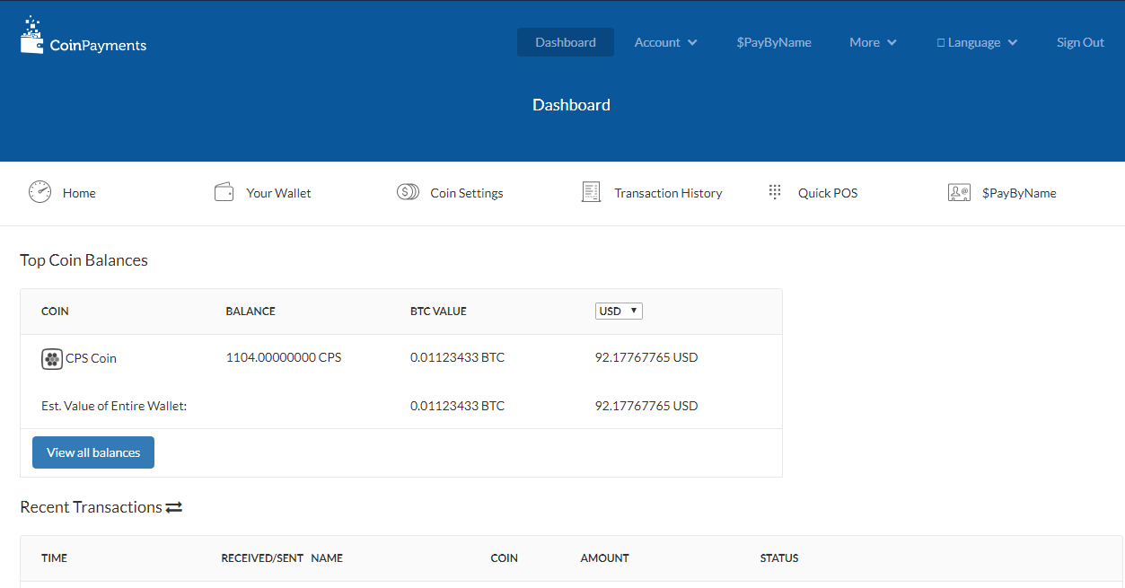Click the CPS Coin name text
The width and height of the screenshot is (1125, 588).
pyautogui.click(x=91, y=358)
